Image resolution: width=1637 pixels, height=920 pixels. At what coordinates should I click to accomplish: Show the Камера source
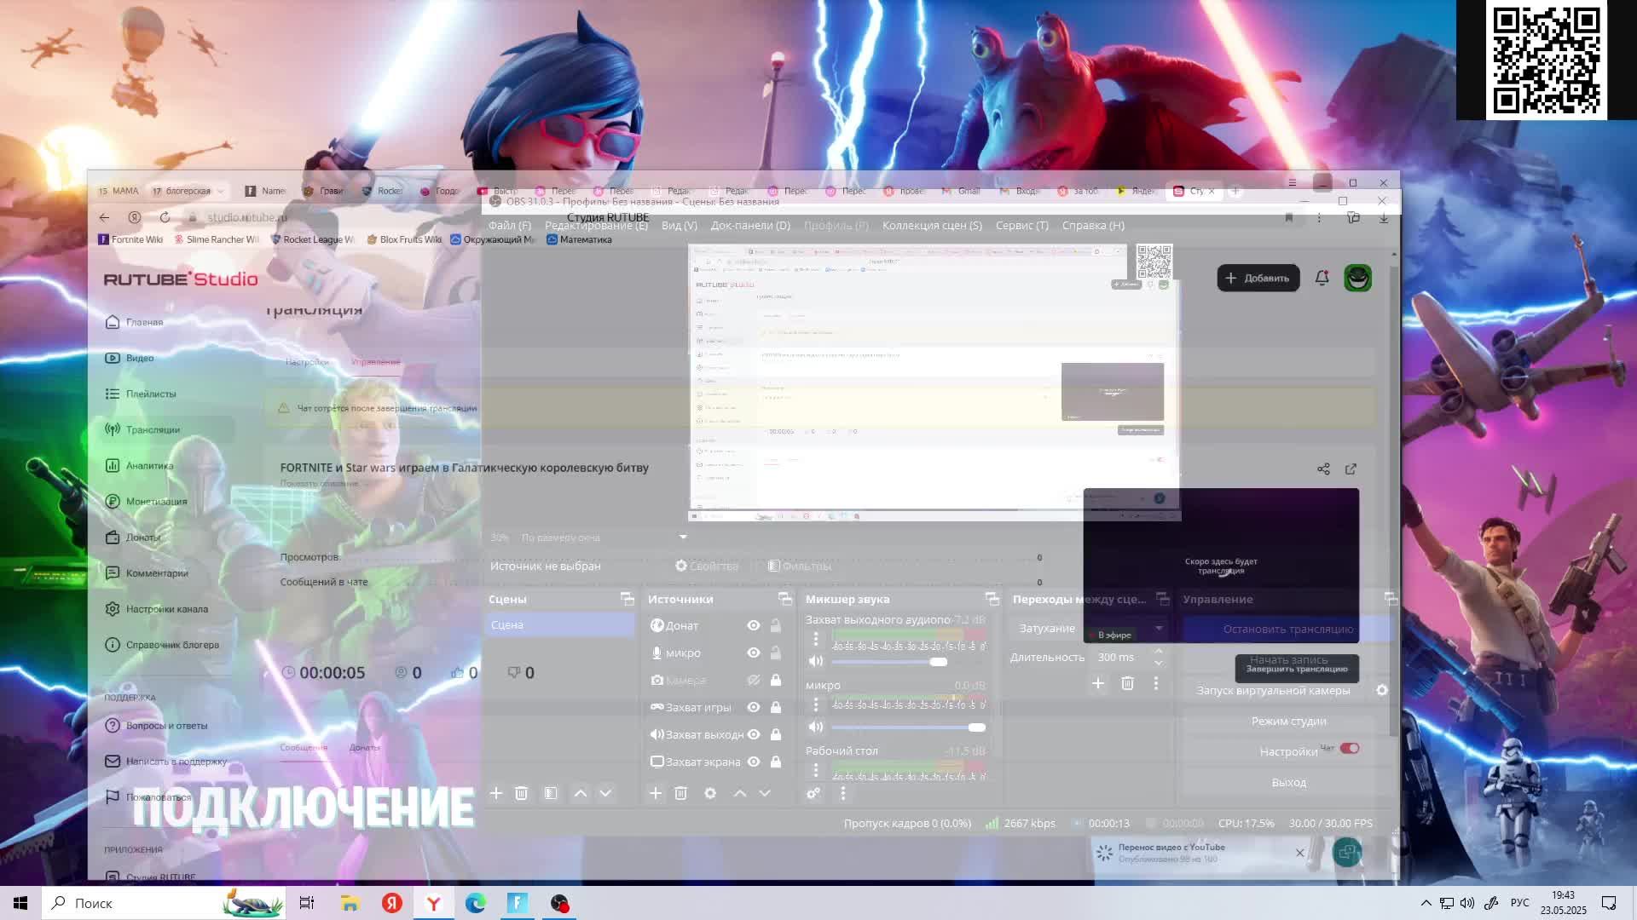[754, 680]
